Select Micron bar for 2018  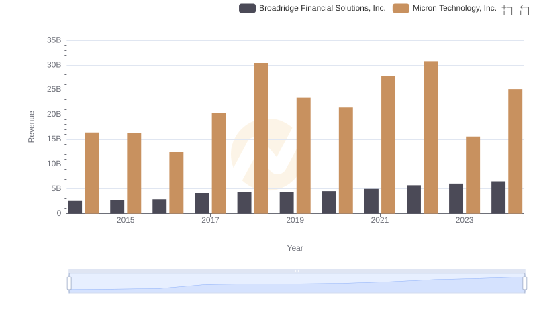261,138
